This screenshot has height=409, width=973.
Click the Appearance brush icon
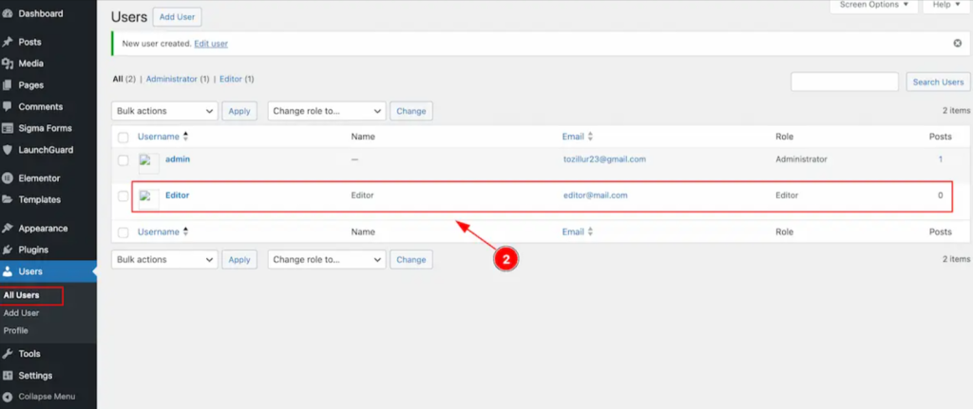(8, 228)
